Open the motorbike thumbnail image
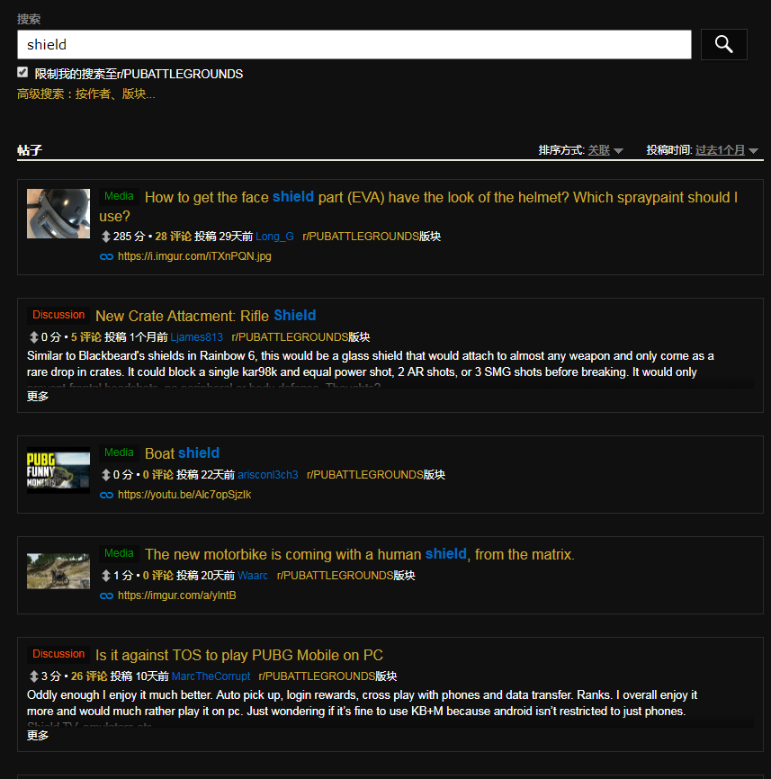The height and width of the screenshot is (779, 771). [58, 571]
